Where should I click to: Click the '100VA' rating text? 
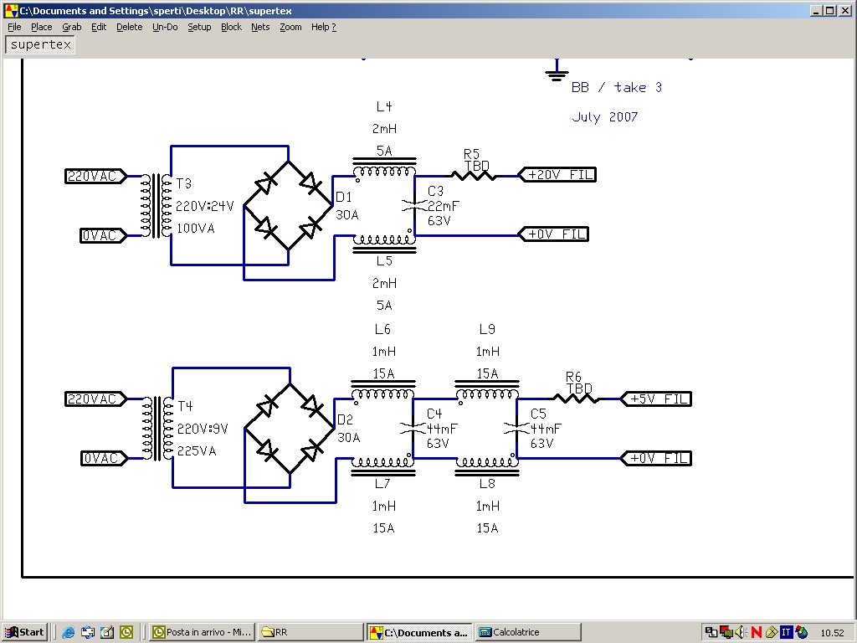[x=196, y=229]
